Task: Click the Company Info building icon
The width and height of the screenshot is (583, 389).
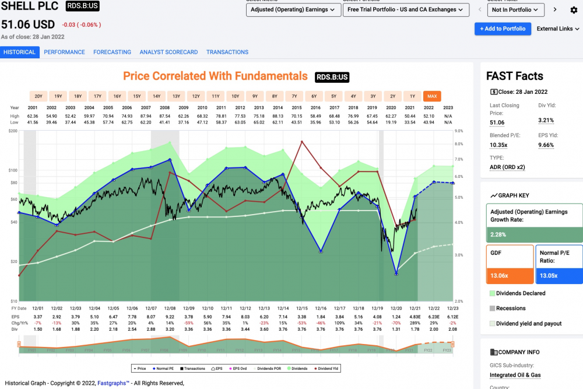Action: [494, 352]
